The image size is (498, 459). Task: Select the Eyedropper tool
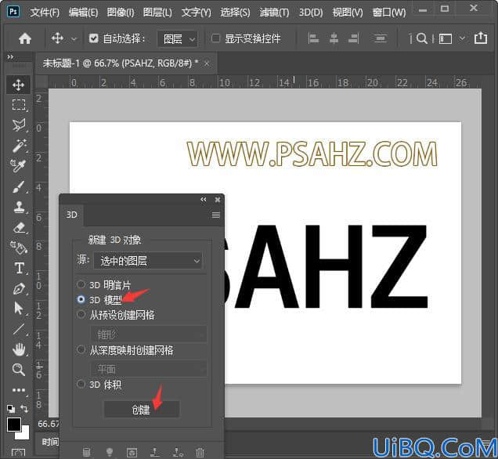tap(18, 166)
